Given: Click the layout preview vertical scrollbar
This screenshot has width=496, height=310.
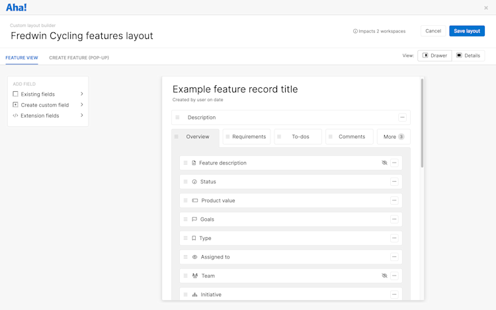Looking at the screenshot, I should coord(422,123).
